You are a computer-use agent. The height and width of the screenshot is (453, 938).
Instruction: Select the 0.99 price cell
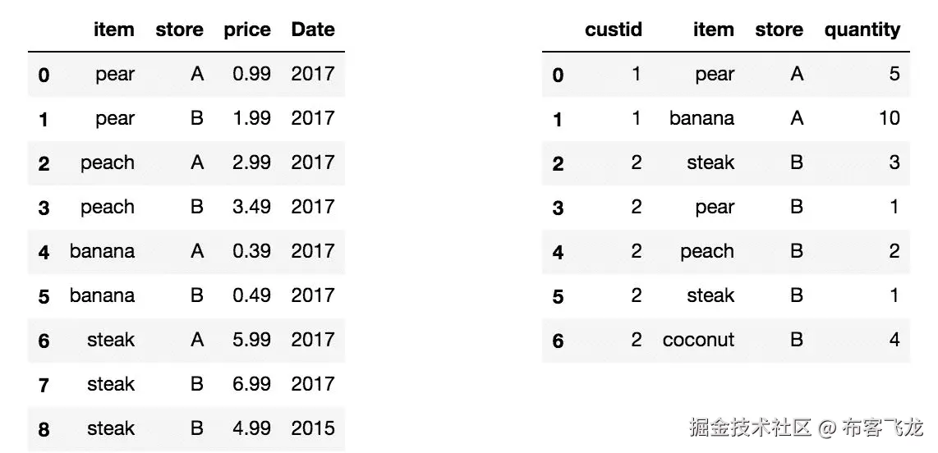(x=251, y=74)
